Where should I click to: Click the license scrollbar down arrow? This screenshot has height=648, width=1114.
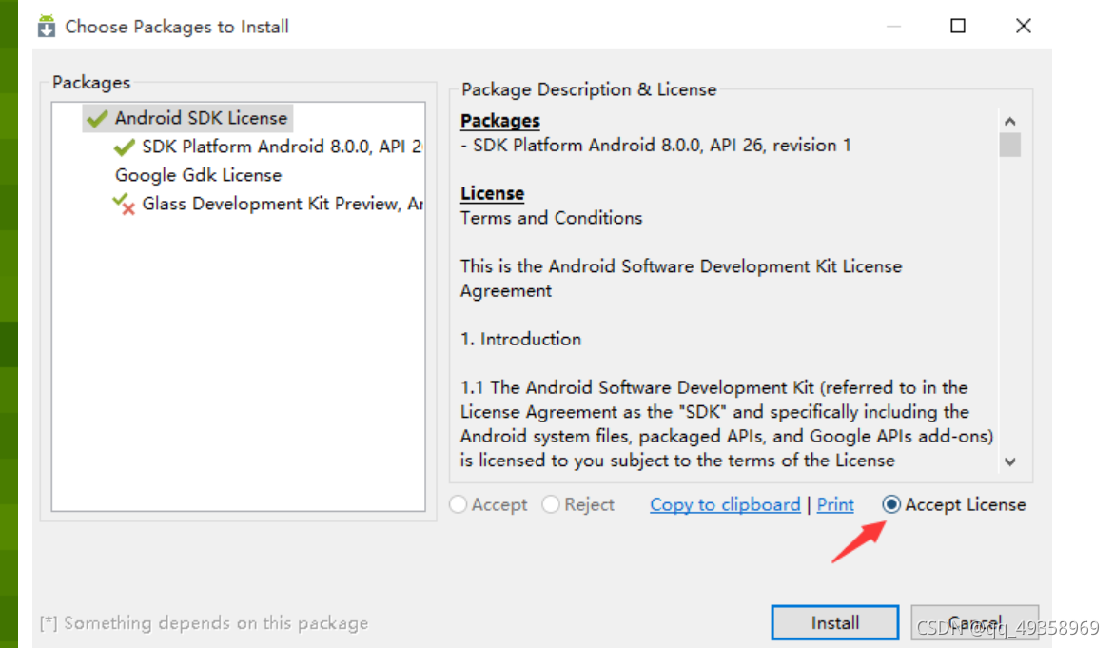pyautogui.click(x=1010, y=461)
